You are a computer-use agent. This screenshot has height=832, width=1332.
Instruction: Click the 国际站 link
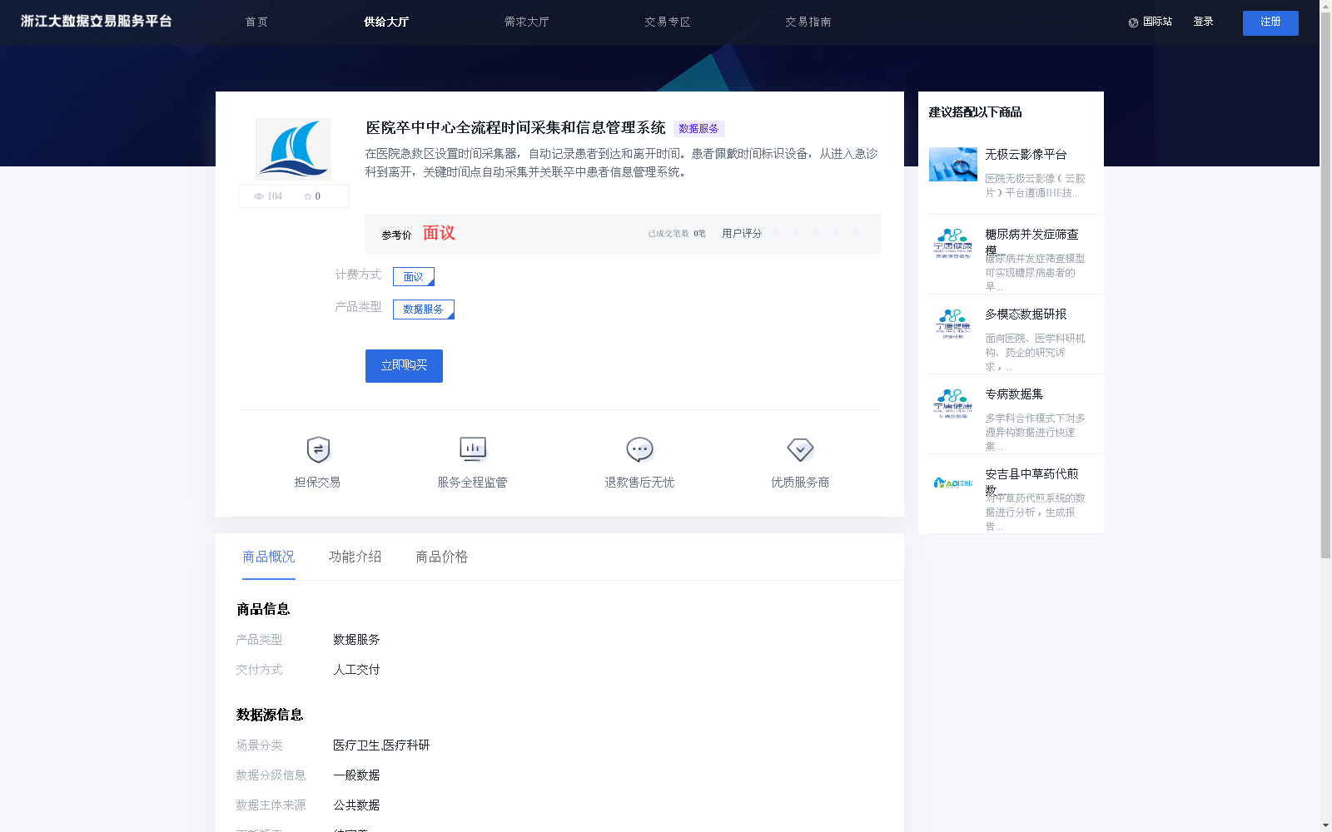[1157, 22]
